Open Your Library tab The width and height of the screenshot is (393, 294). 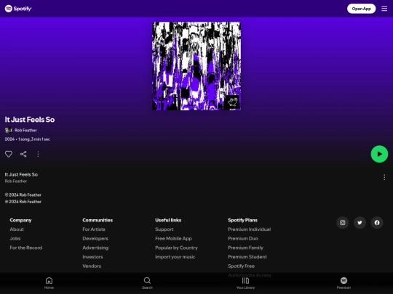pos(246,283)
